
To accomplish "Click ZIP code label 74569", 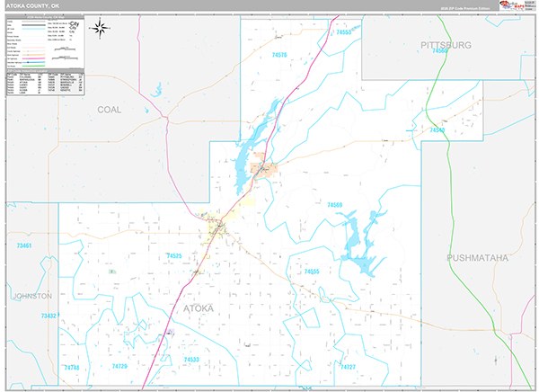I will click(x=334, y=205).
